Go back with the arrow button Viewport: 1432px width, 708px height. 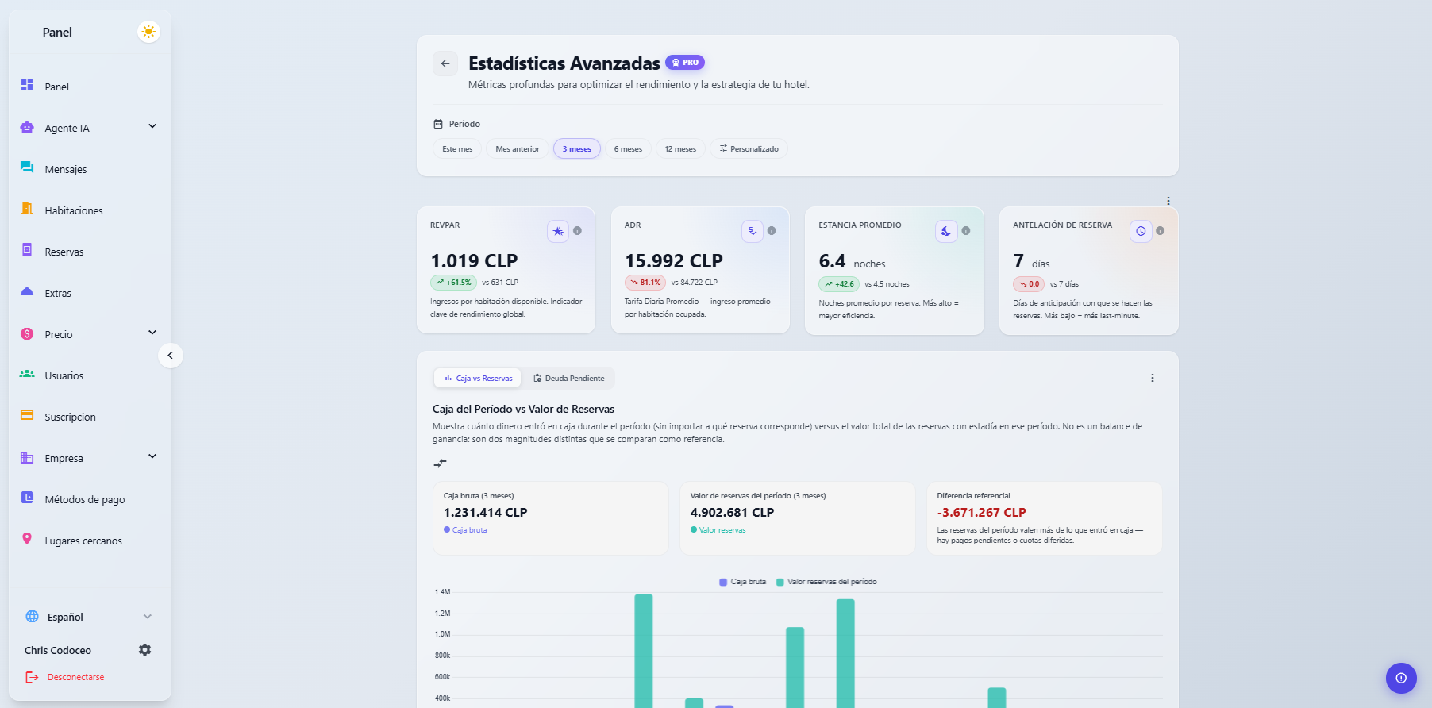[445, 63]
